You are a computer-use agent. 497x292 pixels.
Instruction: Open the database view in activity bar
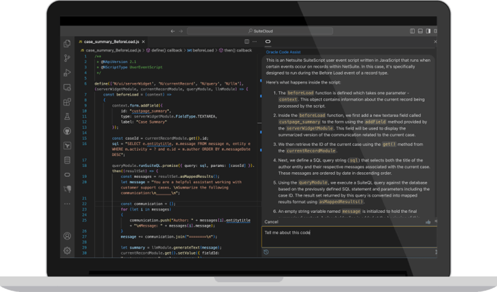coord(67,160)
